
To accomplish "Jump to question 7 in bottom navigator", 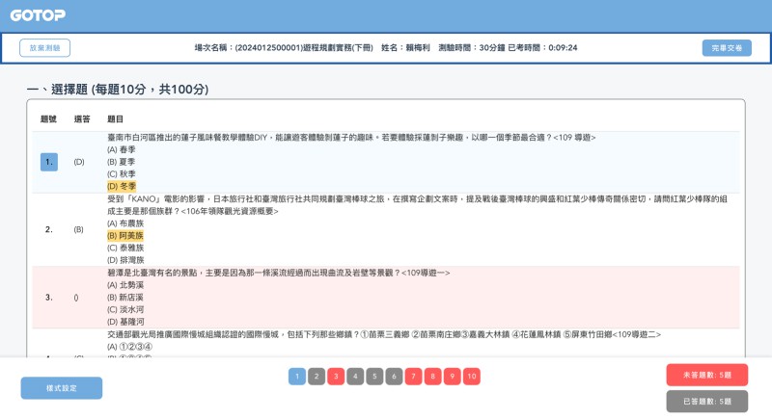I will [x=413, y=377].
